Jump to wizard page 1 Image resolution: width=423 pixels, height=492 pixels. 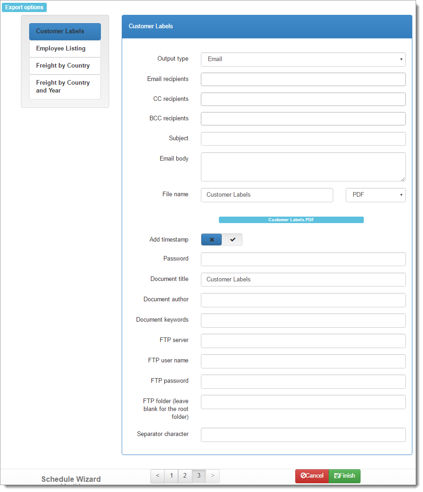click(171, 476)
